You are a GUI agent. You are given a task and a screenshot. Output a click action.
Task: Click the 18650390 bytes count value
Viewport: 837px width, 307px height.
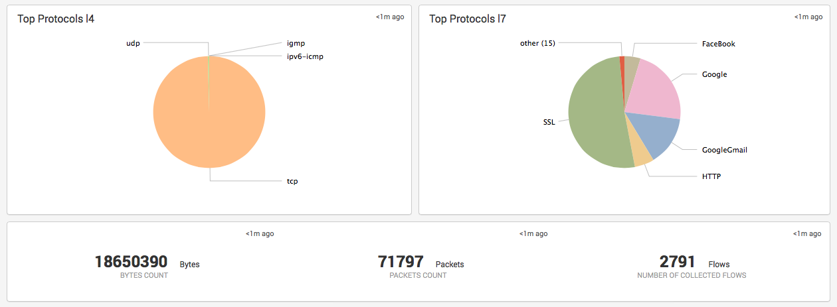click(x=132, y=262)
